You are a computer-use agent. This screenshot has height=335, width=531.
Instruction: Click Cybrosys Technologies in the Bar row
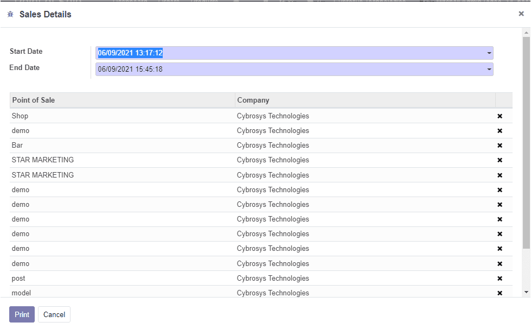tap(273, 146)
